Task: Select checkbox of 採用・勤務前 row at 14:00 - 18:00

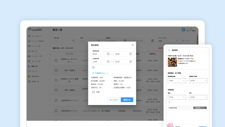Action: click(56, 70)
